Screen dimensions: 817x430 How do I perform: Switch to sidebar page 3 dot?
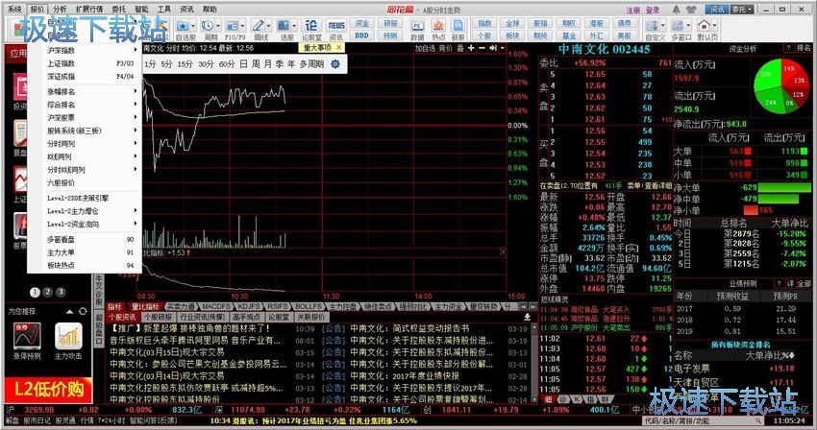tap(61, 292)
